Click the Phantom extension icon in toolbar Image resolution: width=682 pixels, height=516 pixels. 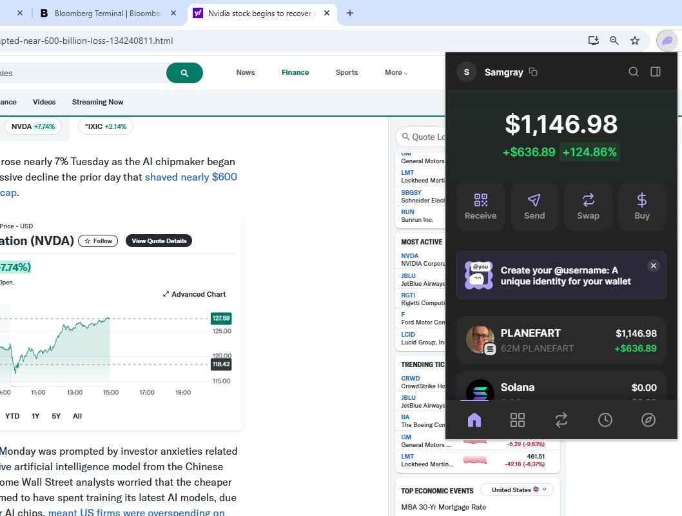tap(667, 41)
